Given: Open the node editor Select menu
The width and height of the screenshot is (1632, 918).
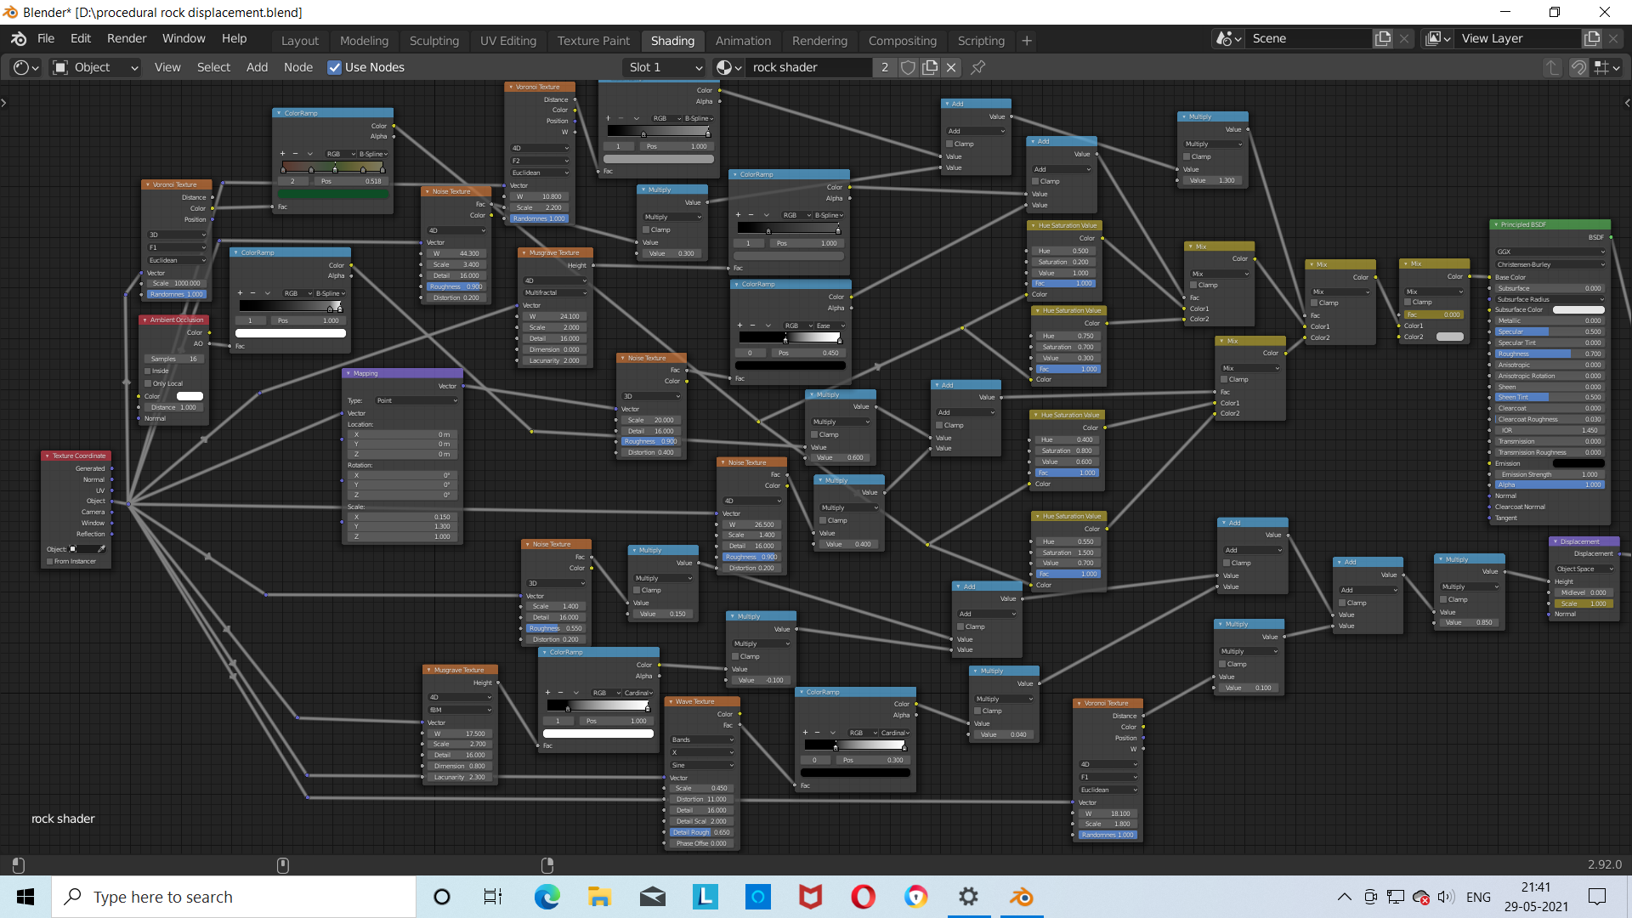Looking at the screenshot, I should (213, 67).
